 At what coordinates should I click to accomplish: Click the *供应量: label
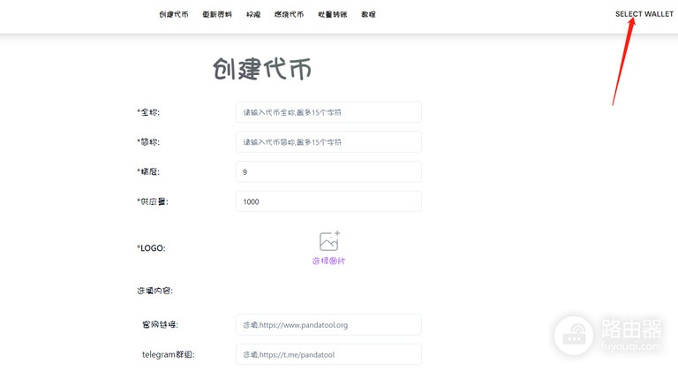click(152, 201)
